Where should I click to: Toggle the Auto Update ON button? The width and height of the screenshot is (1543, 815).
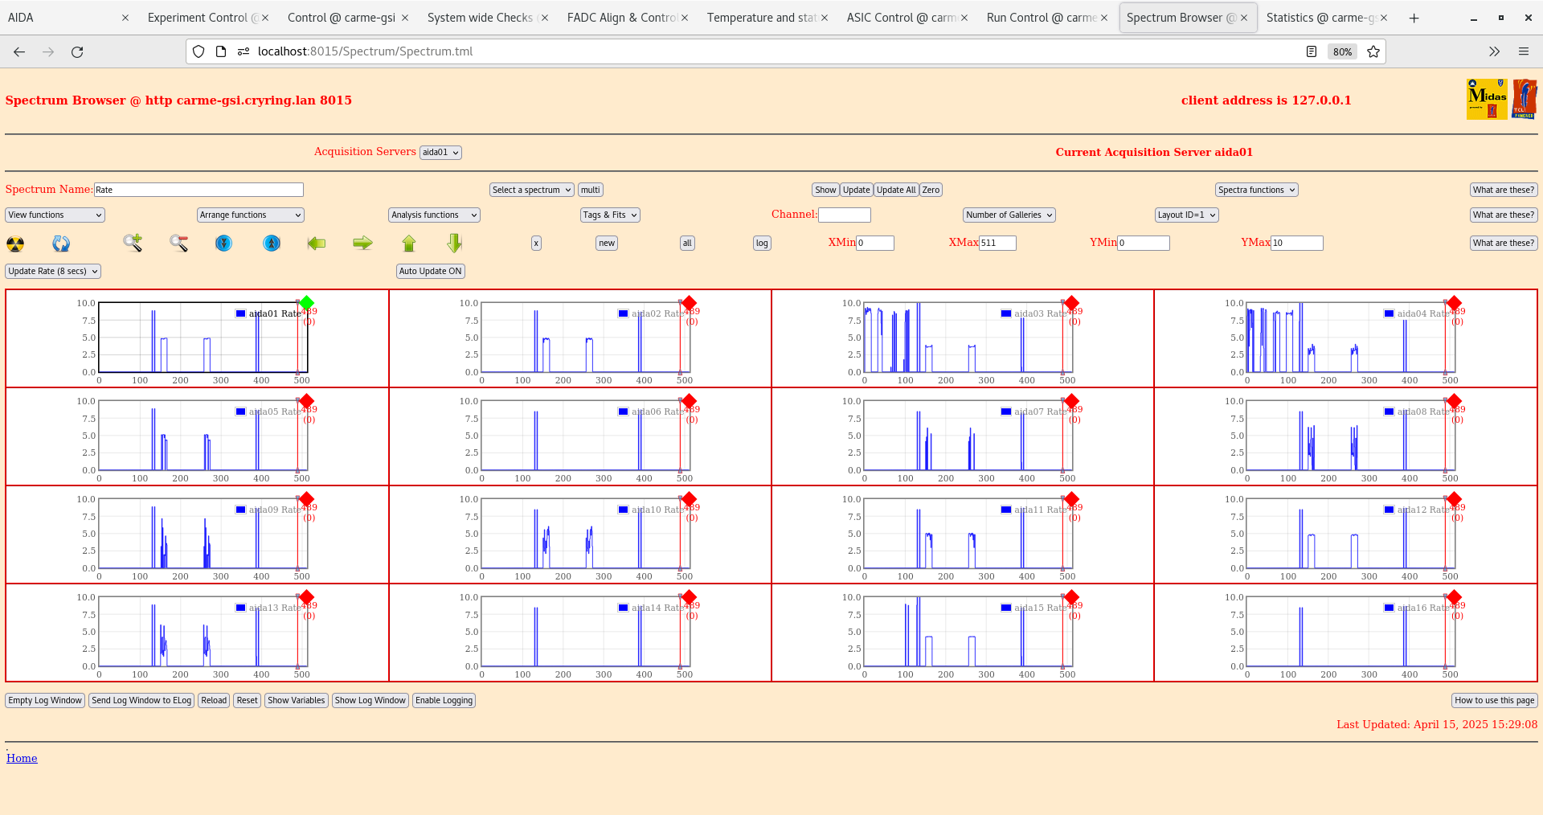pos(430,272)
